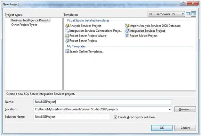
Task: Choose Import Analysis Services 2008 Database icon
Action: pos(127,26)
